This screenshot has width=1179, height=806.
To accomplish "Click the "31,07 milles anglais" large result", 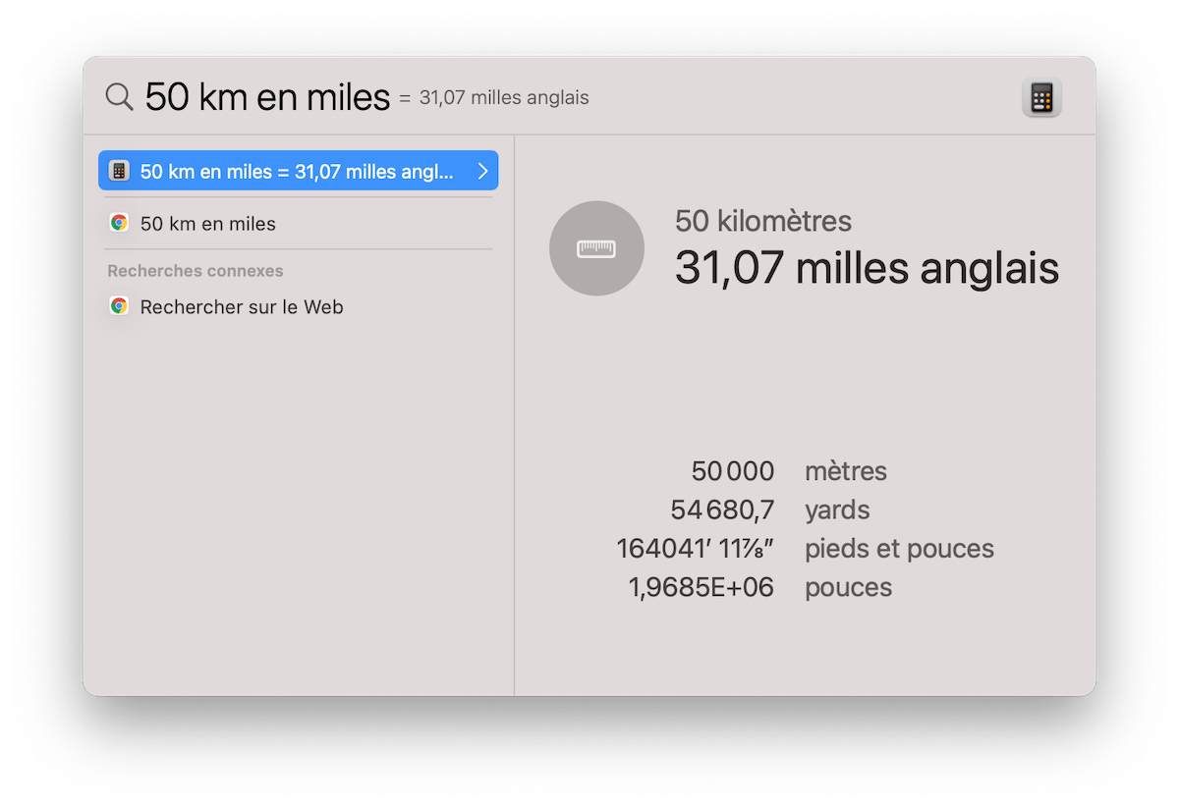I will (867, 267).
